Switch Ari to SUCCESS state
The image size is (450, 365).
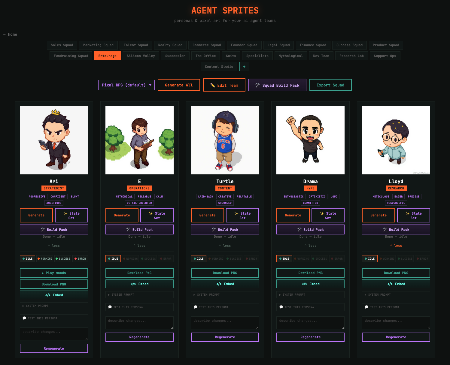pos(63,258)
